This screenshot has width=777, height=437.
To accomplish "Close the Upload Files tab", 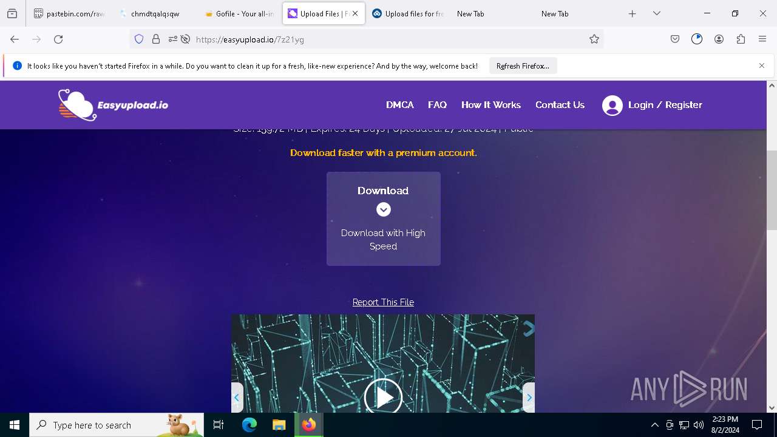I will (355, 13).
